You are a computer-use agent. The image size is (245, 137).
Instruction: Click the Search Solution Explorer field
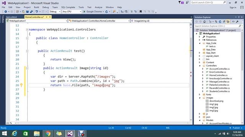pos(219,26)
